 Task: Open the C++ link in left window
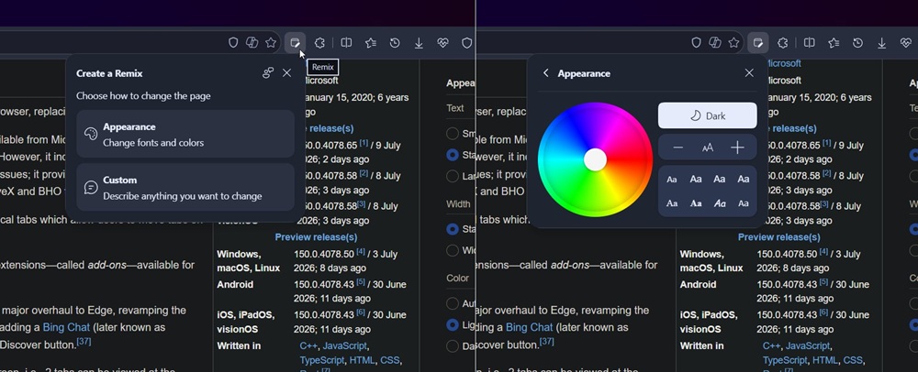coord(308,345)
